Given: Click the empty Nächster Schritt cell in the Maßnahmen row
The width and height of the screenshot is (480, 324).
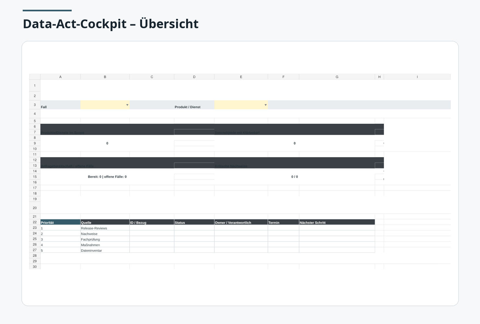Looking at the screenshot, I should click(x=337, y=244).
